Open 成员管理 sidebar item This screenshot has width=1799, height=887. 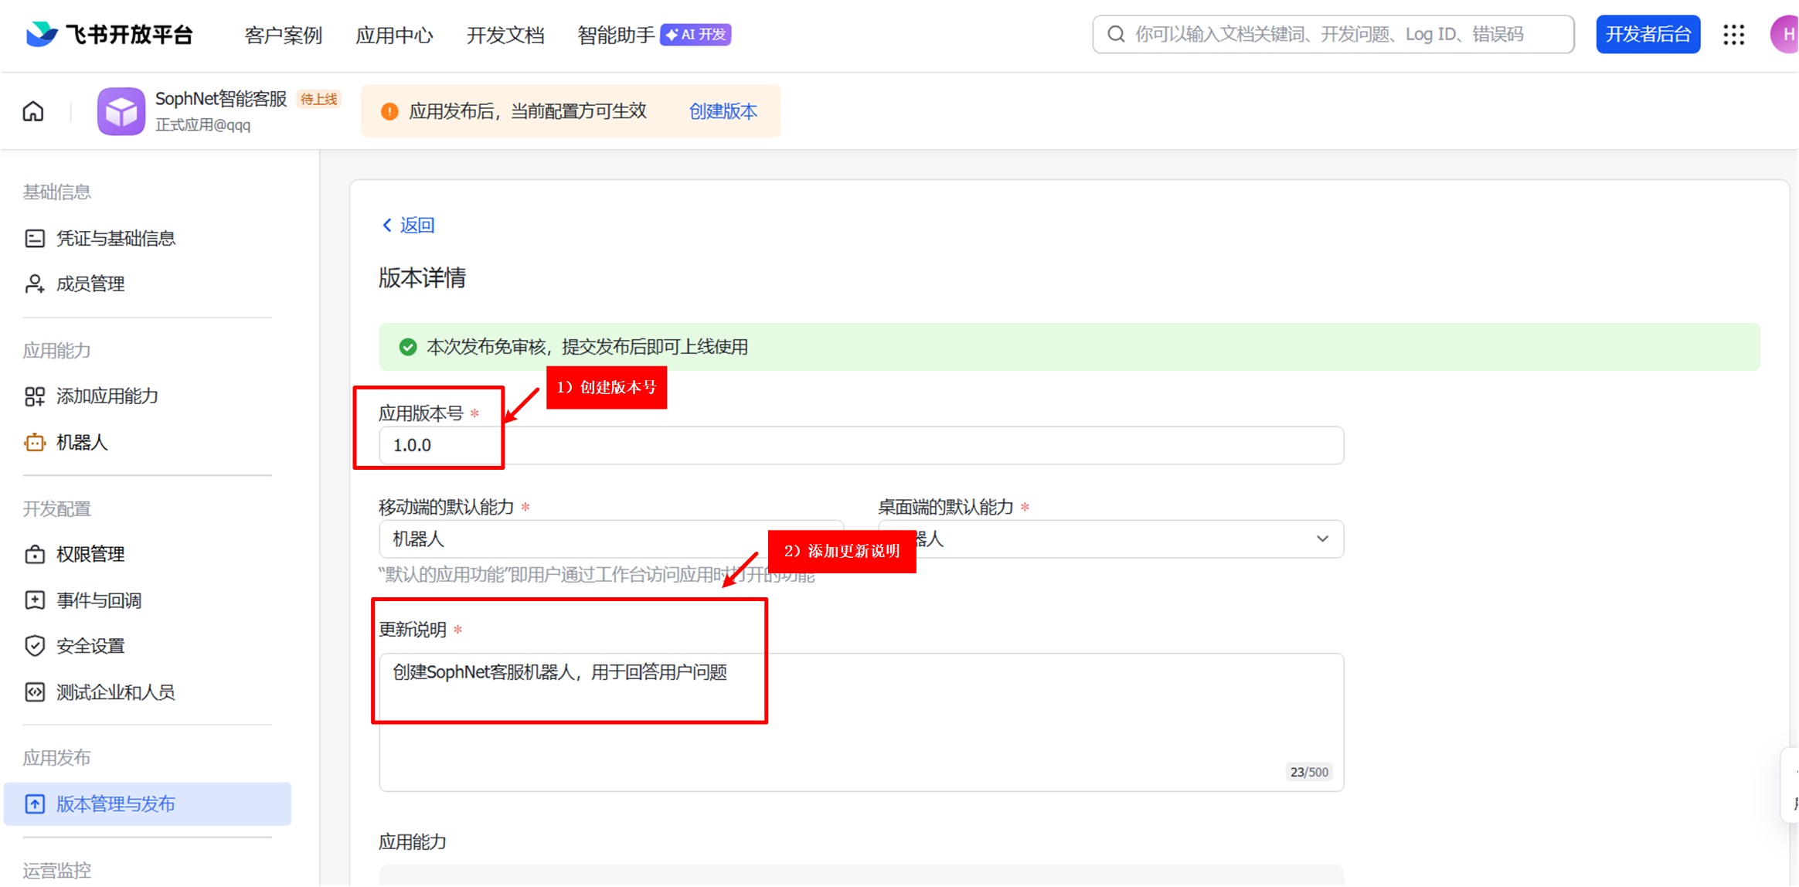(90, 284)
